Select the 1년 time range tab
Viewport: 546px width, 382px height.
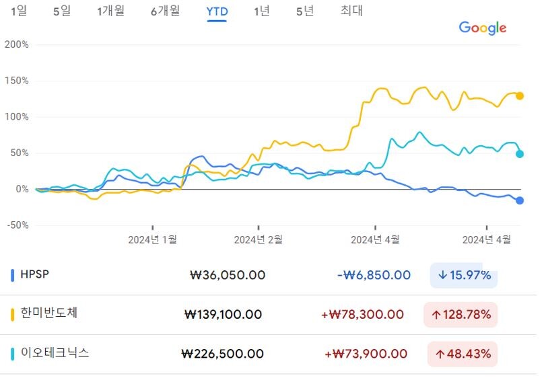pos(262,11)
